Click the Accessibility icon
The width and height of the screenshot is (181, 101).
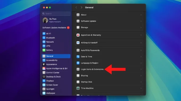tap(44, 60)
